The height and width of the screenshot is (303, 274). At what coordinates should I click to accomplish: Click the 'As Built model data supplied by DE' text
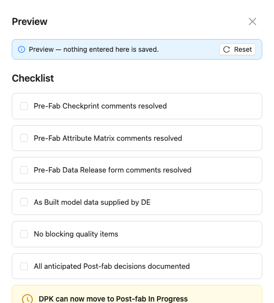[92, 202]
